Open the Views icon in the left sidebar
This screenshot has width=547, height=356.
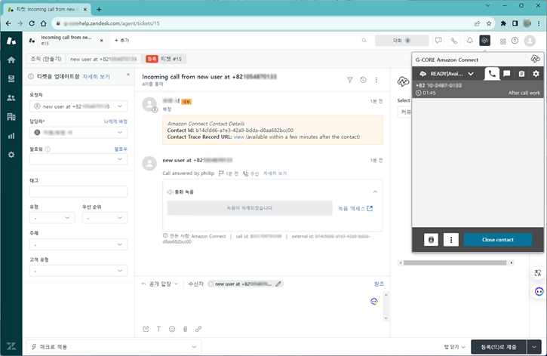pos(11,78)
